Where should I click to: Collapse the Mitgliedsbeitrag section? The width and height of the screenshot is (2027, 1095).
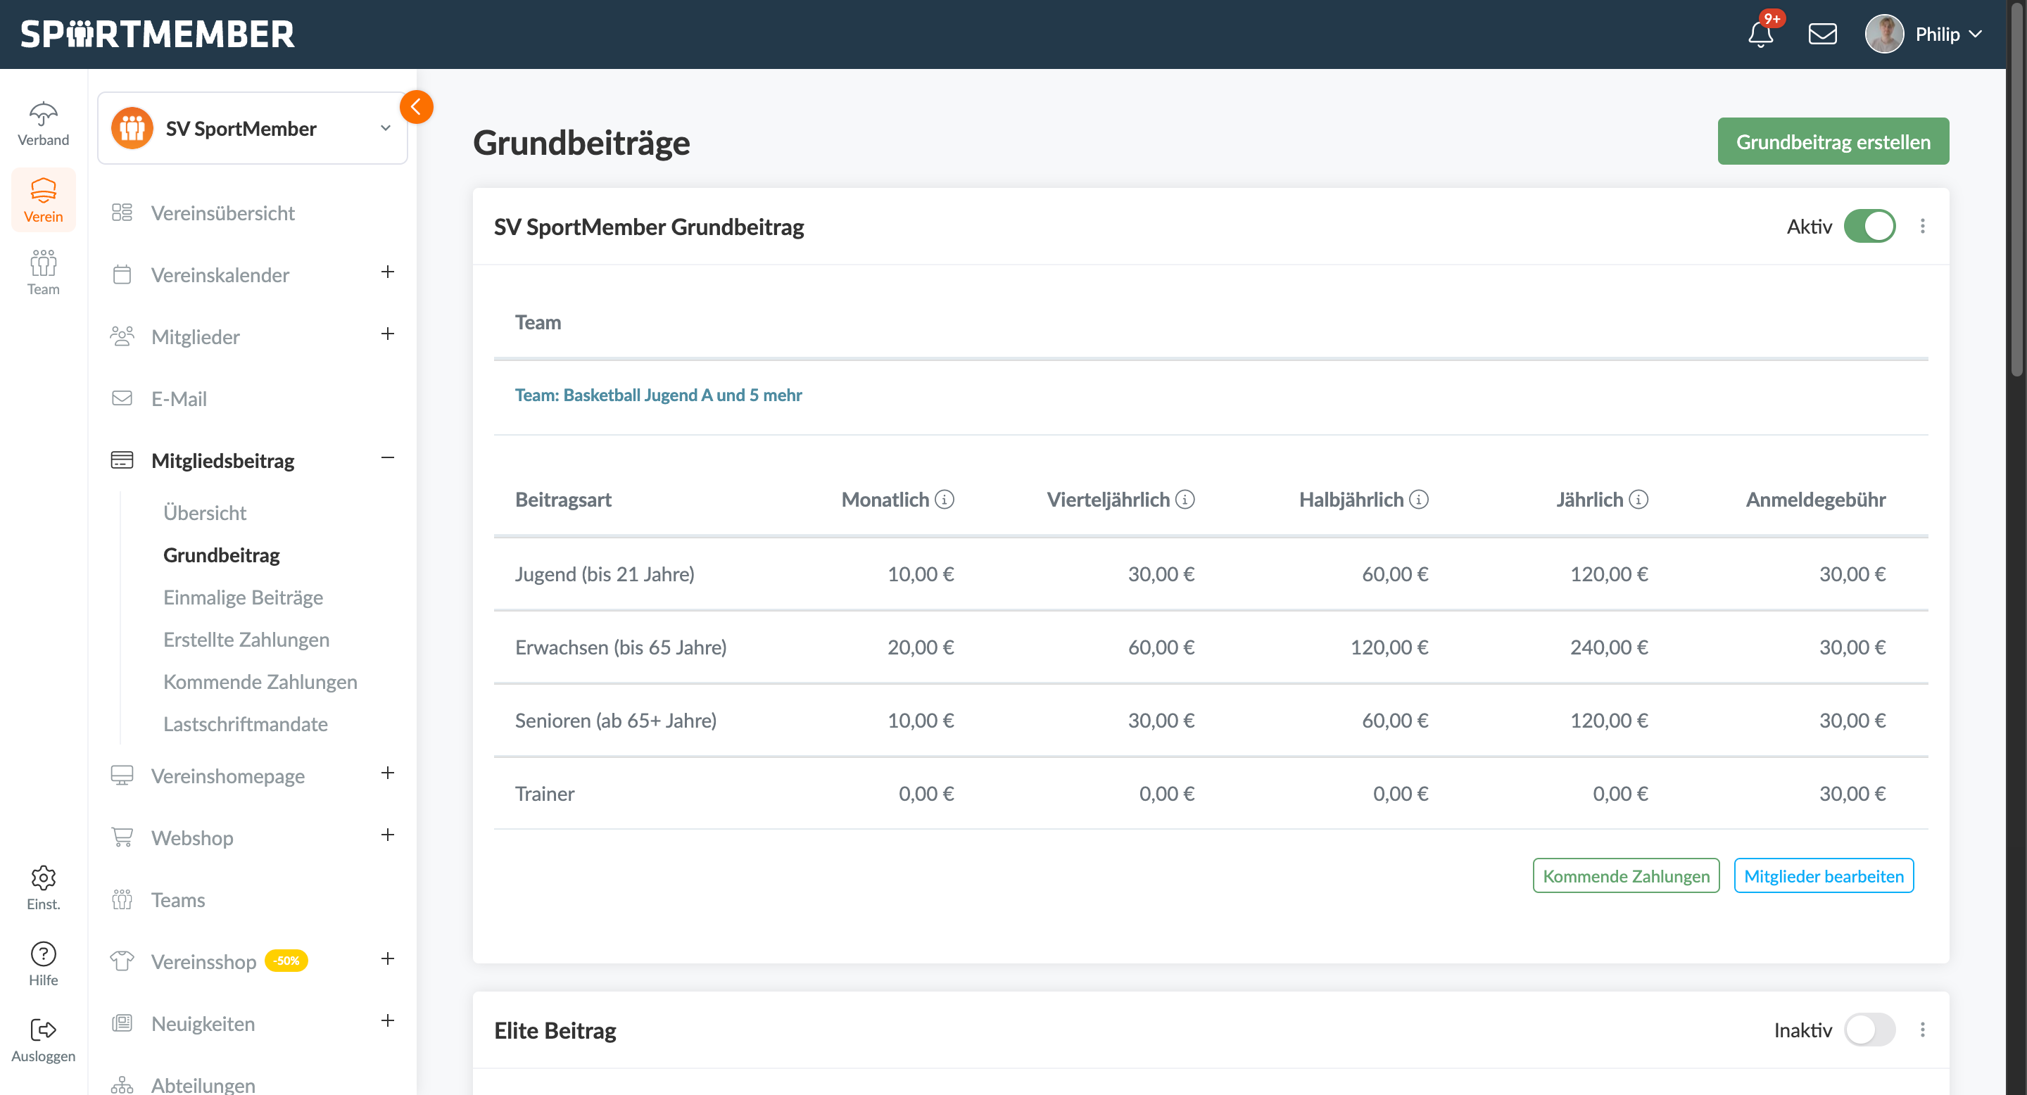pyautogui.click(x=387, y=458)
